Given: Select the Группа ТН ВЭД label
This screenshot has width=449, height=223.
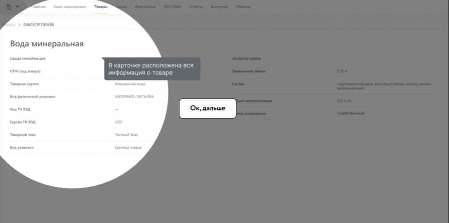Looking at the screenshot, I should [x=23, y=122].
